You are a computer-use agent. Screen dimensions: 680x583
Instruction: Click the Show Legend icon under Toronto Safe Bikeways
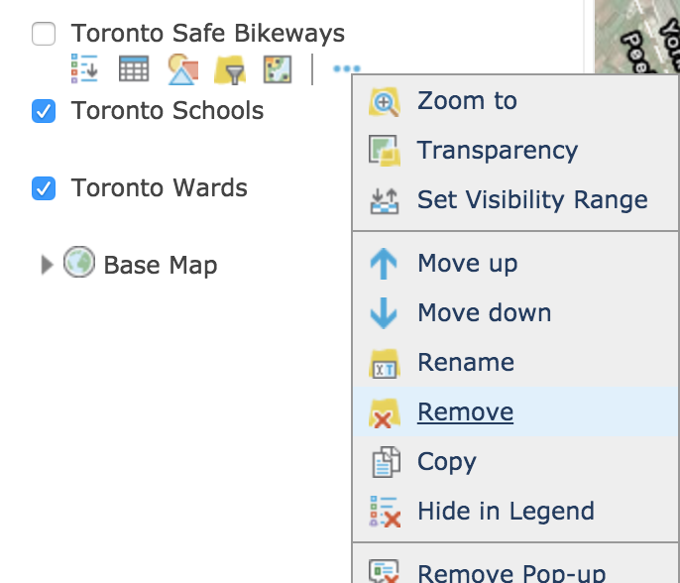coord(84,68)
